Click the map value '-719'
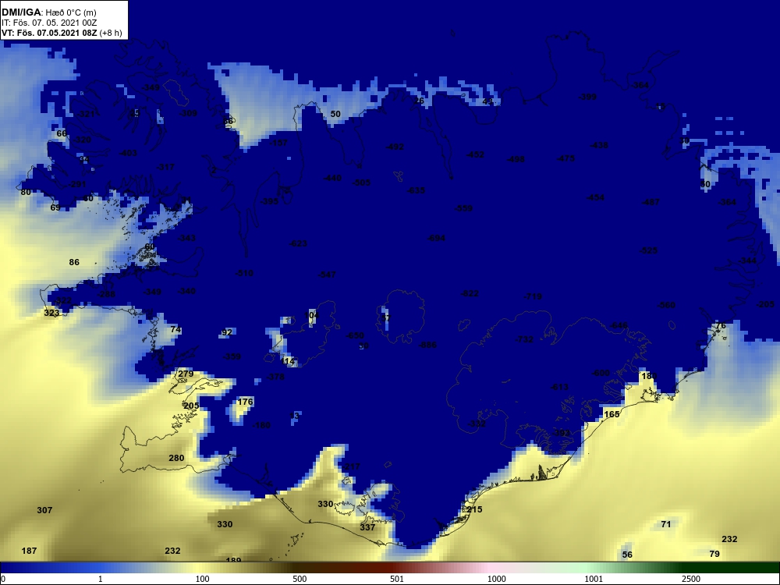The width and height of the screenshot is (780, 585). pyautogui.click(x=533, y=296)
